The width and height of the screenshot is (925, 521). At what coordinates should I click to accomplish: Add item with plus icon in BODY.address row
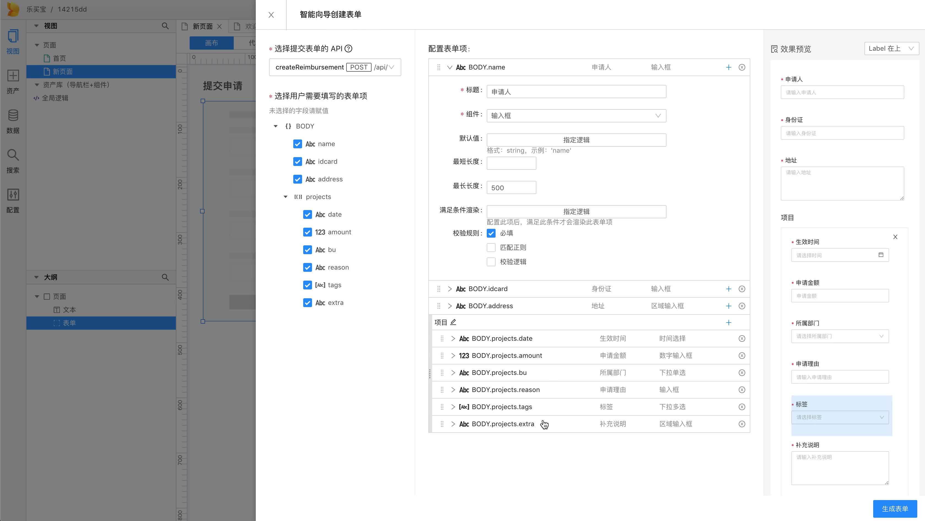click(728, 306)
